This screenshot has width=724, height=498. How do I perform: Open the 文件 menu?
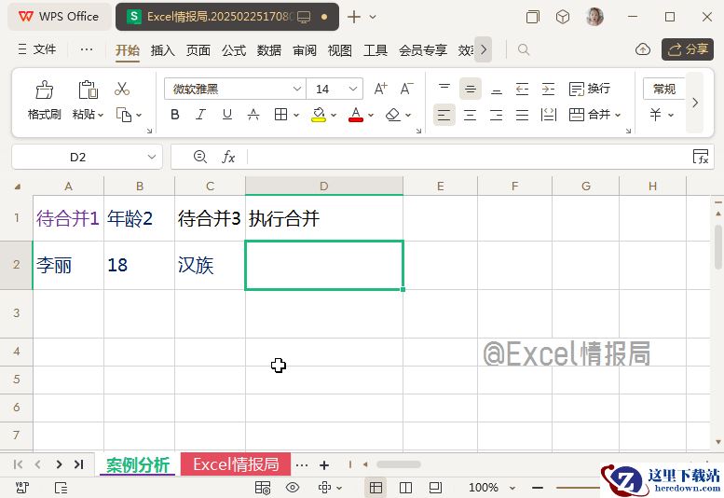(37, 49)
